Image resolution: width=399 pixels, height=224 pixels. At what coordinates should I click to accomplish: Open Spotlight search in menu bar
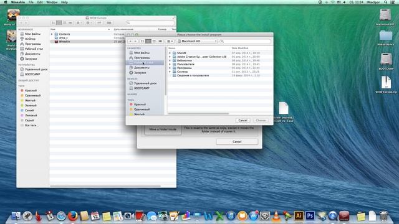(x=386, y=2)
